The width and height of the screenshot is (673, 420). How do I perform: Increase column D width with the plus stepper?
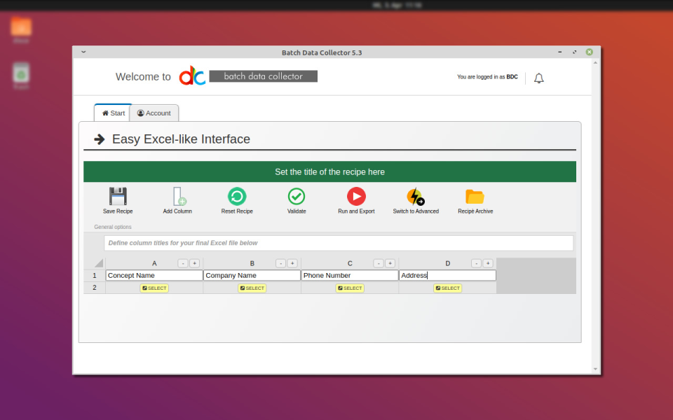click(488, 263)
